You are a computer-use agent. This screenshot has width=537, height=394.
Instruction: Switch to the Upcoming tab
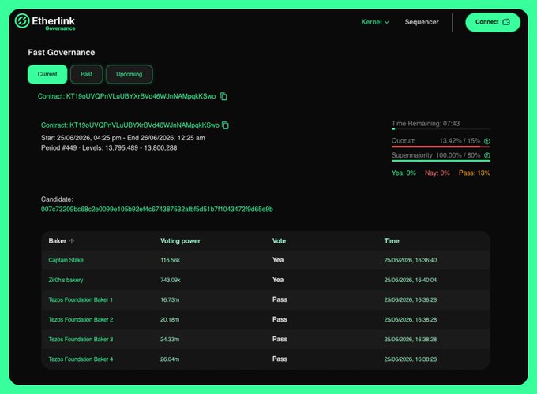[129, 74]
